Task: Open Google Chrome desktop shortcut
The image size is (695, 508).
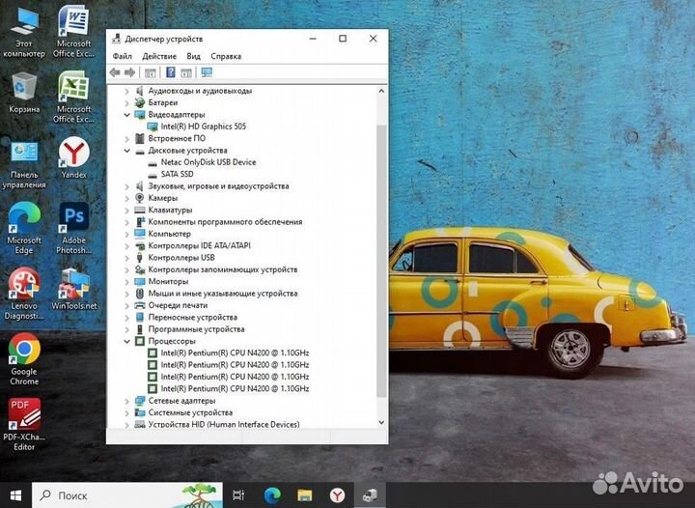Action: point(24,359)
